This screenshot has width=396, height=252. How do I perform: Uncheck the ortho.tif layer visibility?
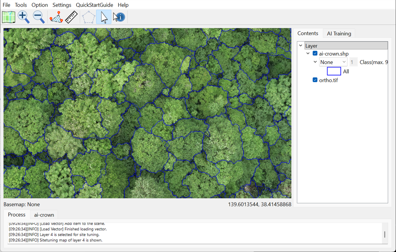pos(315,80)
